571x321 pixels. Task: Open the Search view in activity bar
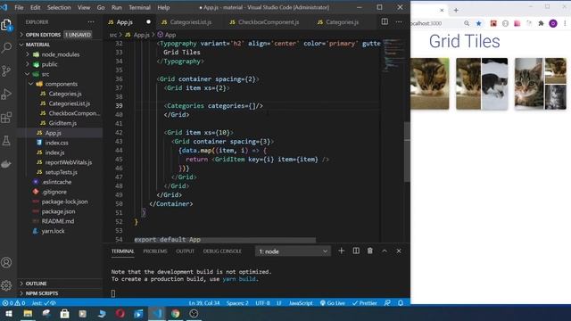coord(6,47)
